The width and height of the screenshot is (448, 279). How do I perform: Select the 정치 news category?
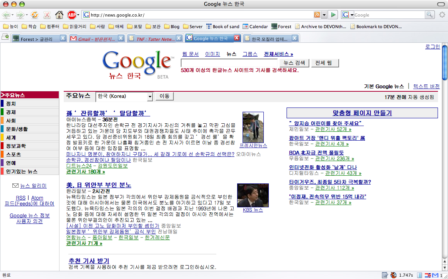coord(30,103)
